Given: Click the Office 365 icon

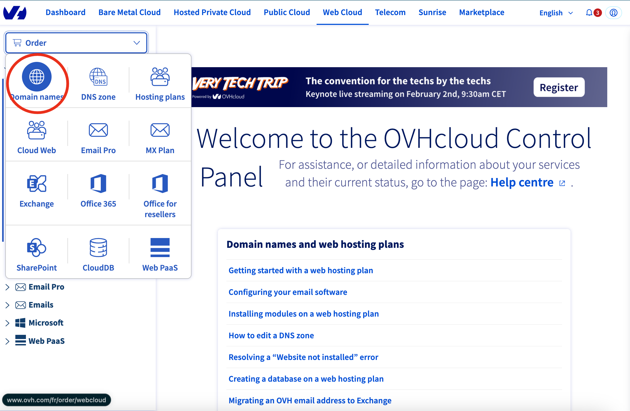Looking at the screenshot, I should click(x=98, y=183).
